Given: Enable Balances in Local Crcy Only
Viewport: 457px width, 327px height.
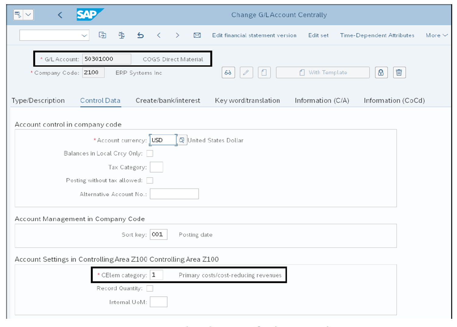Looking at the screenshot, I should (150, 153).
